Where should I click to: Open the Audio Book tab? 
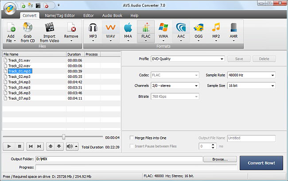click(112, 15)
